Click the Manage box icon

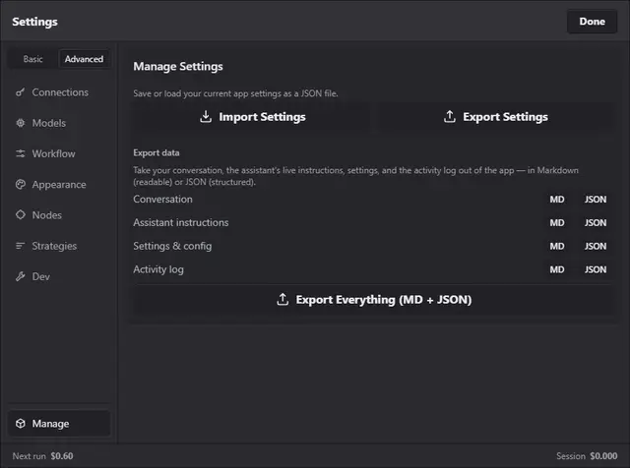click(20, 424)
